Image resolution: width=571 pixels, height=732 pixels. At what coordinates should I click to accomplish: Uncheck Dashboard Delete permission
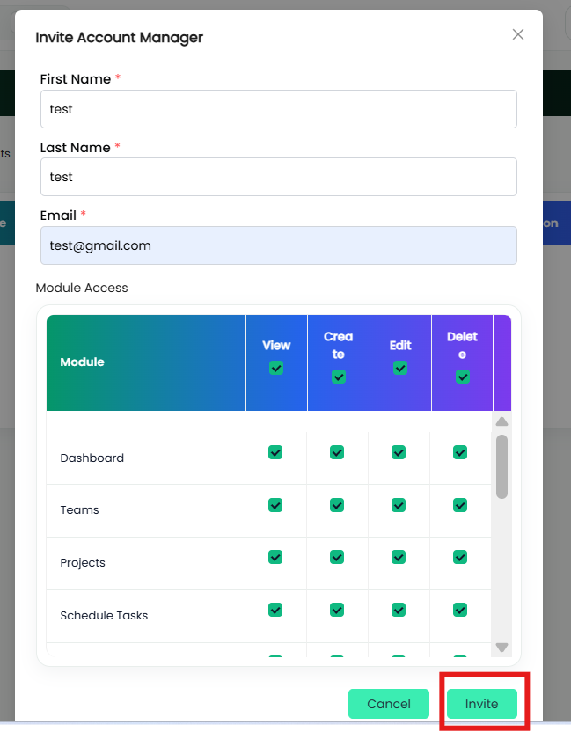pos(460,452)
